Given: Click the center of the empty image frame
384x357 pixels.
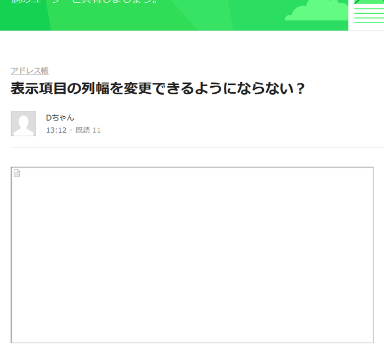Looking at the screenshot, I should click(x=192, y=255).
